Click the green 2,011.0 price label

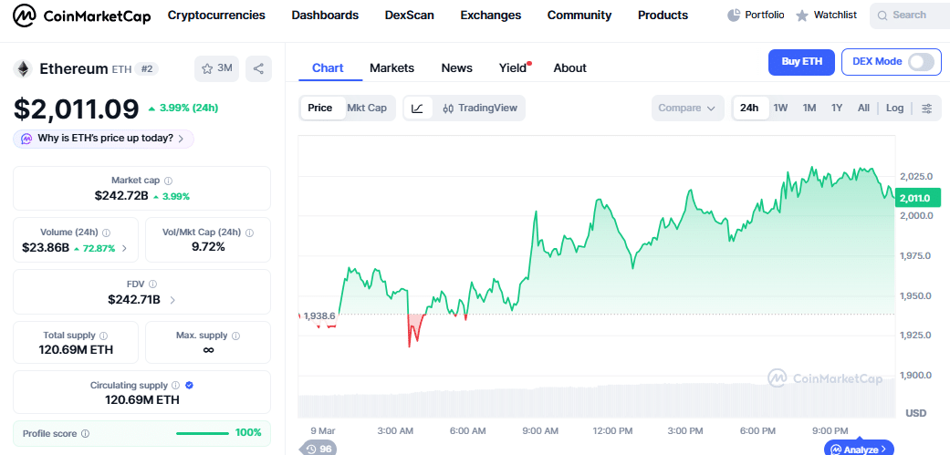coord(917,198)
